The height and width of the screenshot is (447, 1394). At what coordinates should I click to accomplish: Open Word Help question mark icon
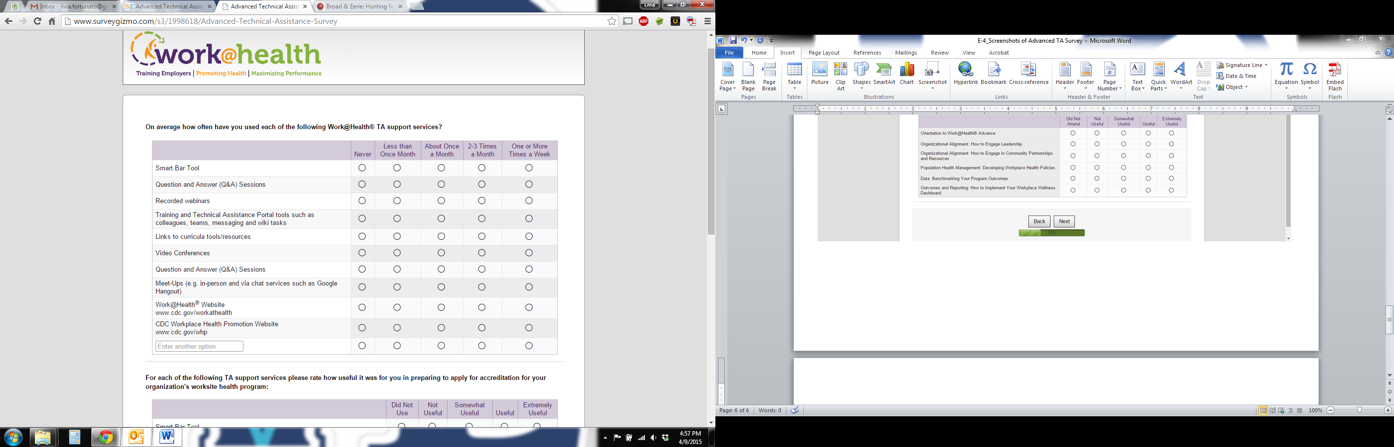tap(1389, 53)
